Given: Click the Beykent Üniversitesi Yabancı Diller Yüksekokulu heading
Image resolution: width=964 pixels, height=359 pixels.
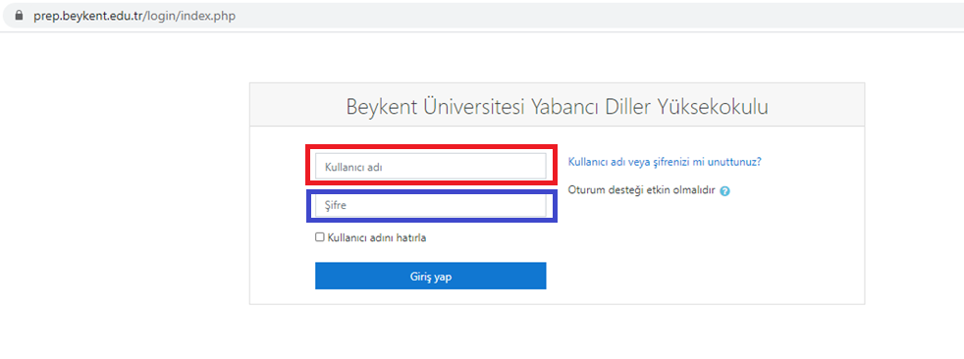Looking at the screenshot, I should pos(557,106).
